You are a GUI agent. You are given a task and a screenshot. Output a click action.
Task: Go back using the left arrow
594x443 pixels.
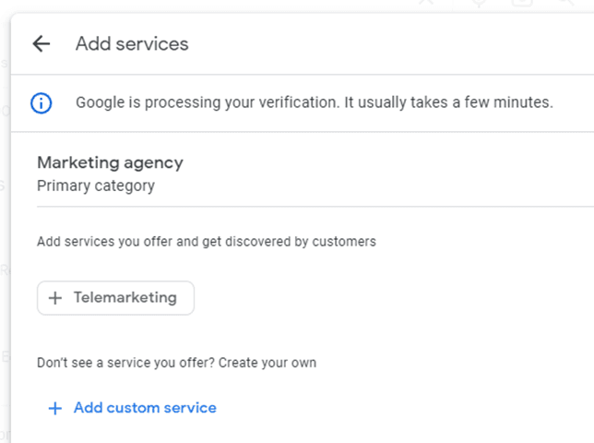[x=42, y=43]
